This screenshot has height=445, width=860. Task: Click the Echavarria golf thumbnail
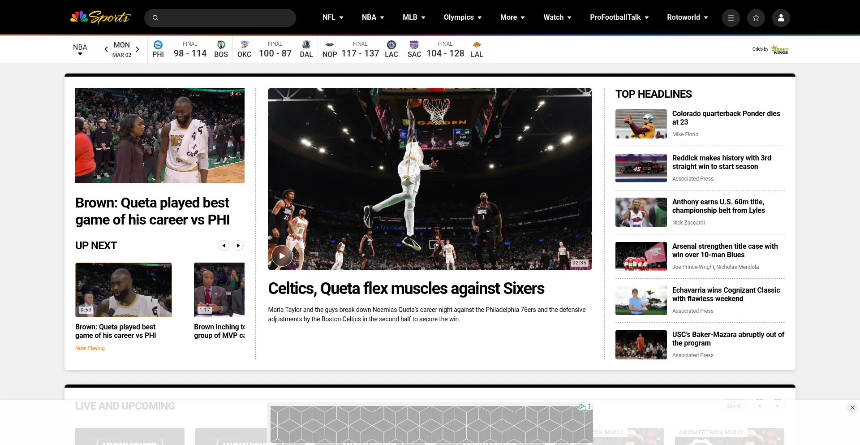pos(641,300)
